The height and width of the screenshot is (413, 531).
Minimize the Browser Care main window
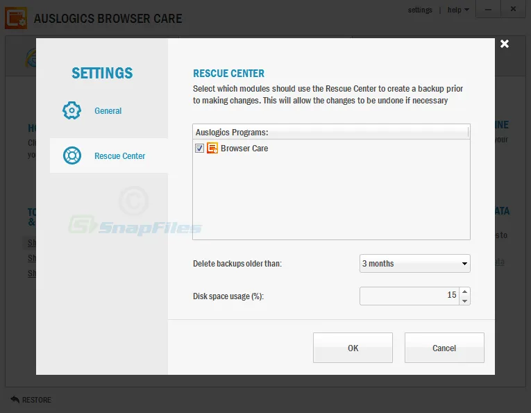click(x=488, y=9)
